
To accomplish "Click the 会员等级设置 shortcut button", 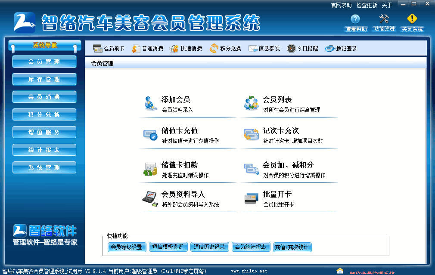I will [126, 247].
